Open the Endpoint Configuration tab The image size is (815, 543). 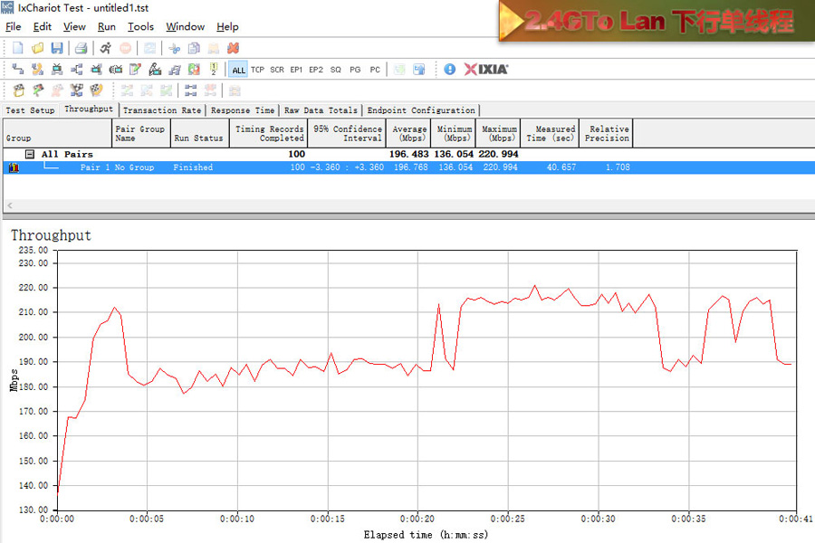pos(421,110)
